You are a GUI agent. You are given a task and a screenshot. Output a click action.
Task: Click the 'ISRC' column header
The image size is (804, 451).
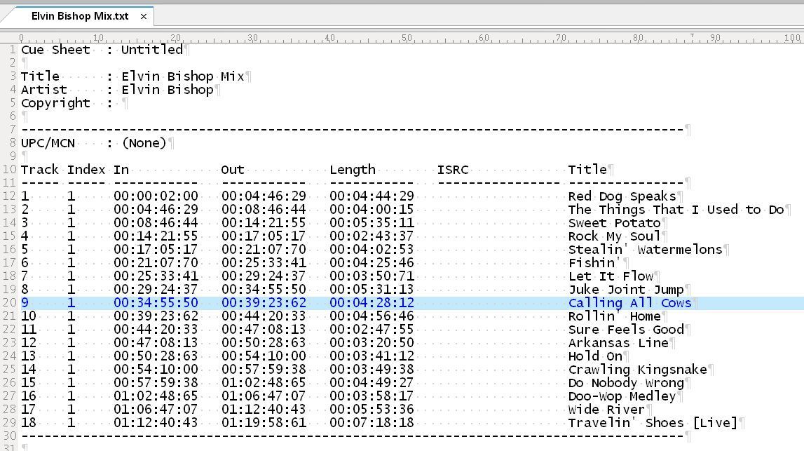point(453,170)
